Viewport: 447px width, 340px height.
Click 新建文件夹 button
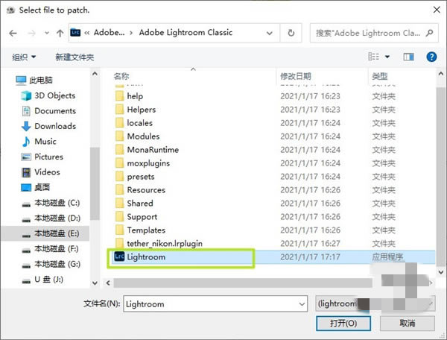pos(74,57)
